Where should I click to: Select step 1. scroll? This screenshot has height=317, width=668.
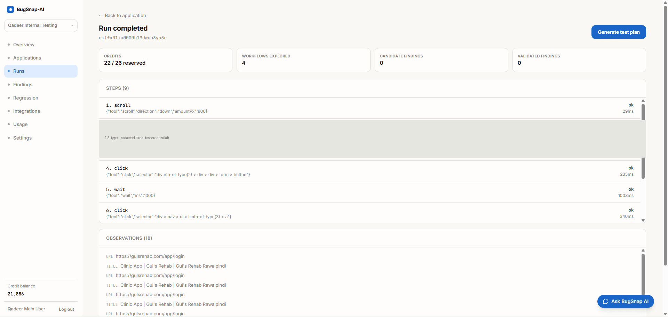(x=370, y=108)
